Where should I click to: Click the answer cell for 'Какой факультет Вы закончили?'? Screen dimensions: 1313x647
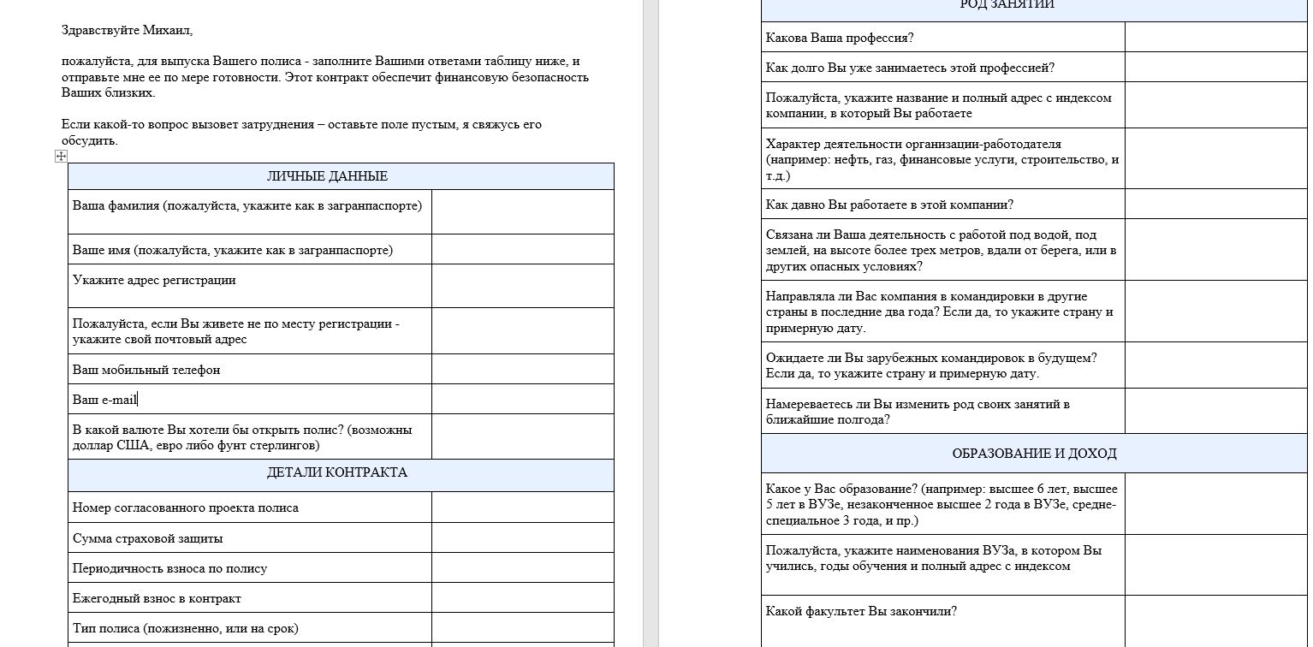point(1216,621)
